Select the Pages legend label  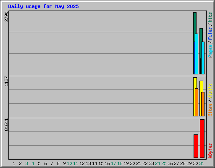coord(210,51)
